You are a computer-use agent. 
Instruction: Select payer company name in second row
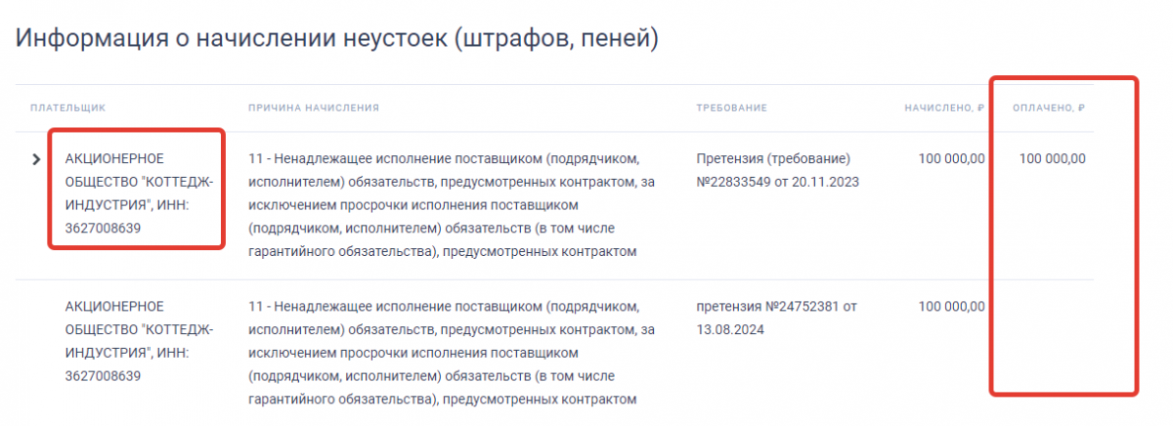tap(137, 329)
